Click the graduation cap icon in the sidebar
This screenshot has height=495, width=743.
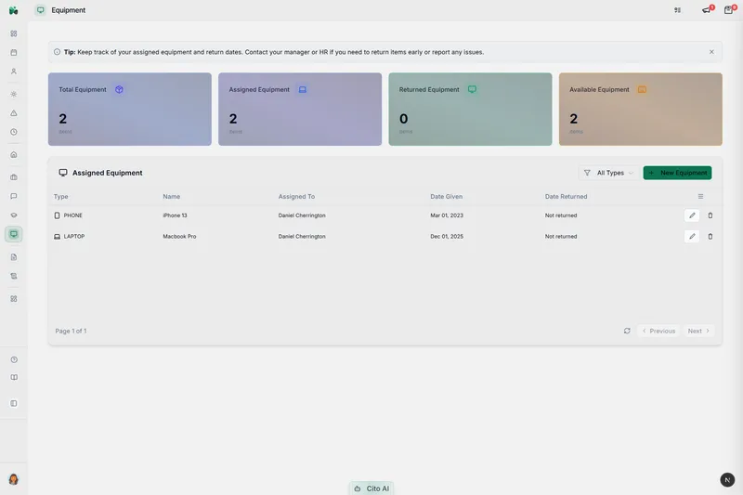pos(14,215)
